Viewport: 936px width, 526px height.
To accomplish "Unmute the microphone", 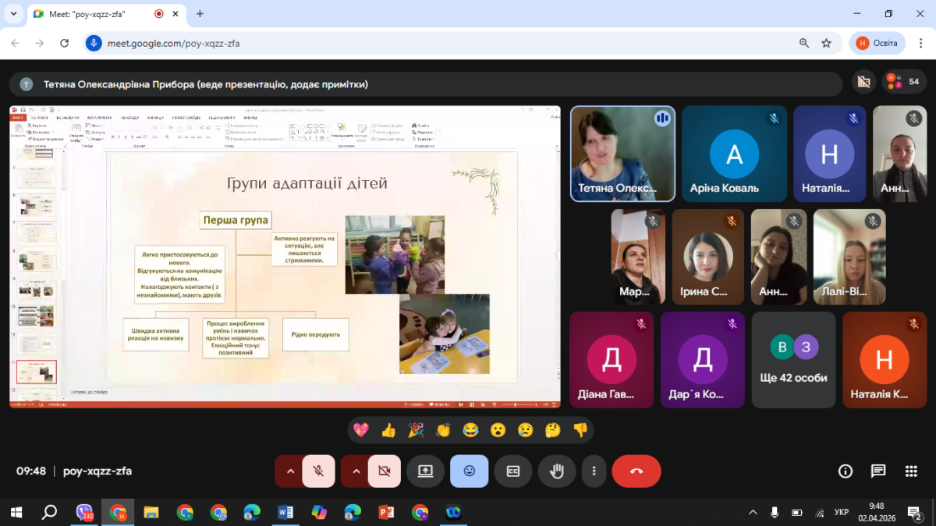I will (x=318, y=471).
